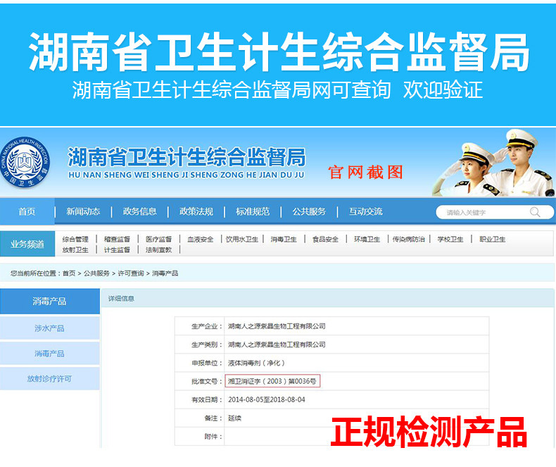Click the 生产类别 row value
This screenshot has width=556, height=467.
(277, 344)
